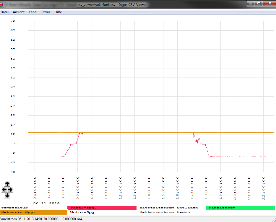Toggle the red Panel-Spg. channel
276x222 pixels.
point(102,208)
